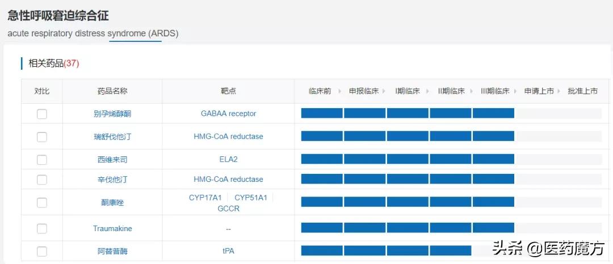The height and width of the screenshot is (264, 613).
Task: Tick the compare checkbox for 阿替普酶
Action: pyautogui.click(x=42, y=252)
